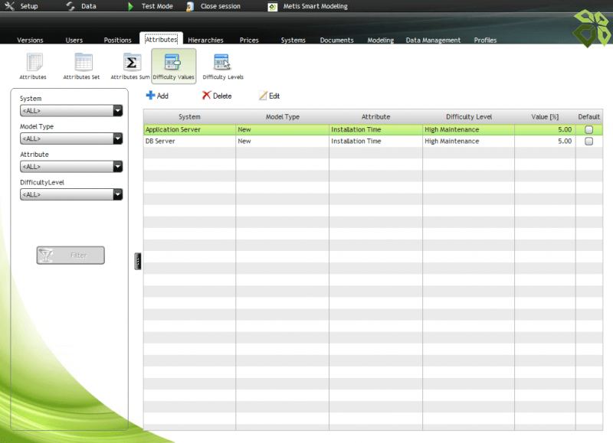Screen dimensions: 613x443
Task: Expand the System filter dropdown
Action: pos(117,111)
